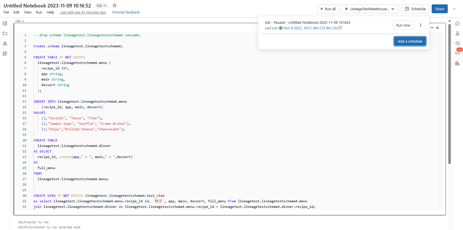Click the Schedule button
The height and width of the screenshot is (230, 463).
(x=415, y=9)
